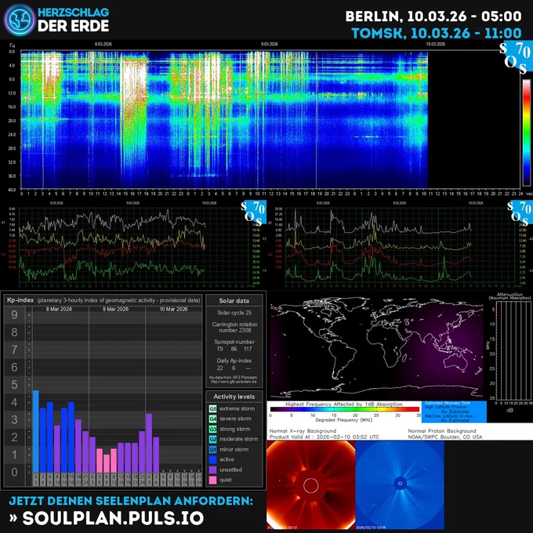Click the Degraded Frequency rainbow scale bar

345,409
